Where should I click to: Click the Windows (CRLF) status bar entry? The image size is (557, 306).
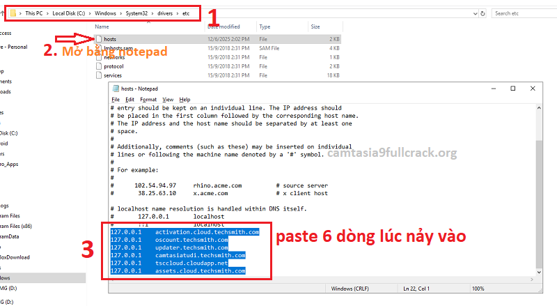[350, 289]
